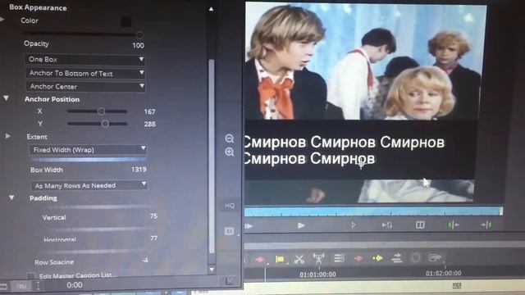
Task: Click Edit Master Caption List button
Action: click(78, 275)
